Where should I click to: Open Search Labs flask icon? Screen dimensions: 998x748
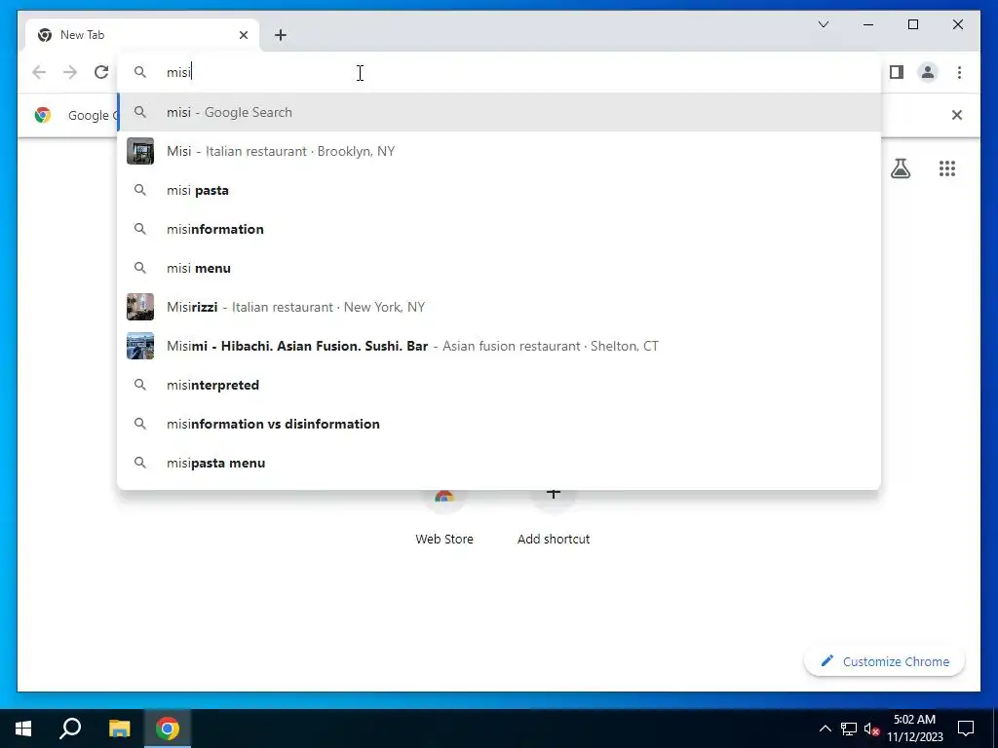(900, 168)
